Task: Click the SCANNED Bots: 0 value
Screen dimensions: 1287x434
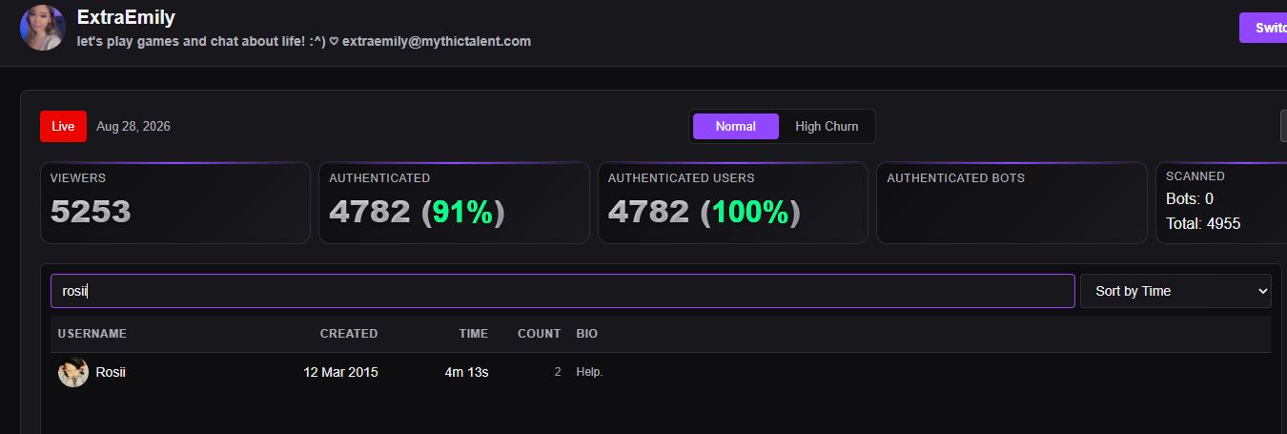Action: coord(1190,199)
